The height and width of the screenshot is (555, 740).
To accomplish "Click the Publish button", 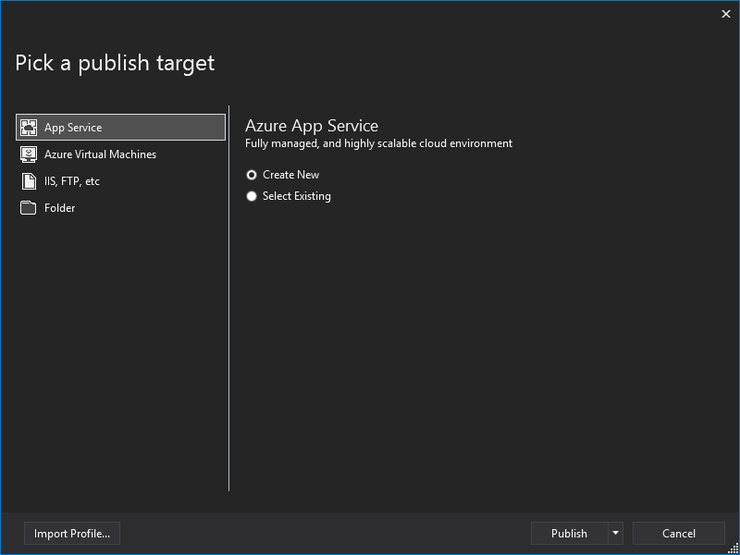I will tap(569, 534).
